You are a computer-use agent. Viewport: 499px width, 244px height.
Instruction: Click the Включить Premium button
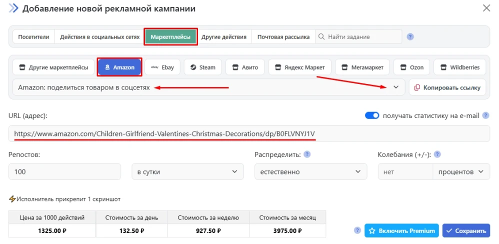tap(401, 230)
